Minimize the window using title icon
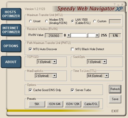The height and width of the screenshot is (118, 128). click(x=118, y=5)
